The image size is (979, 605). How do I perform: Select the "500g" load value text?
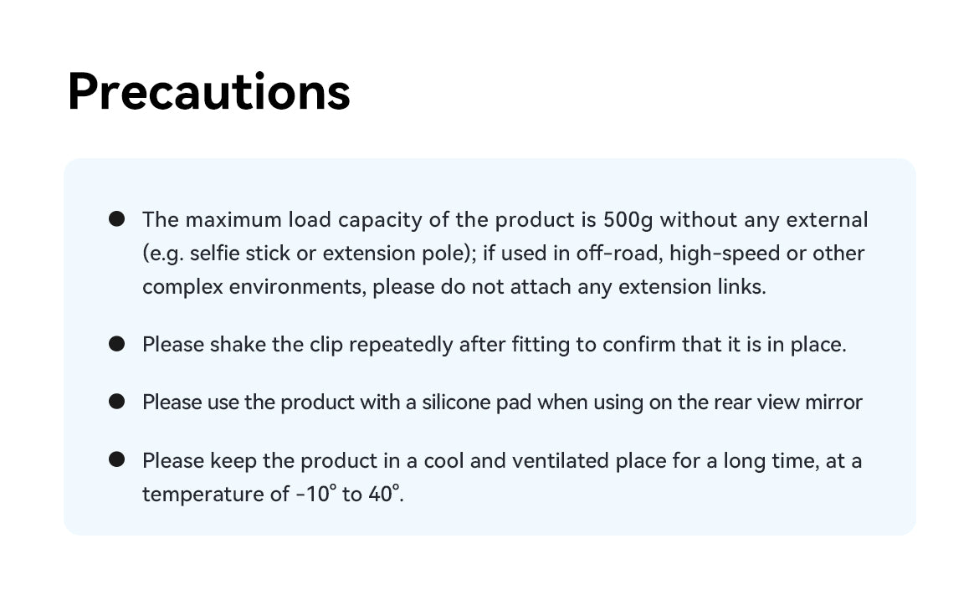tap(628, 220)
